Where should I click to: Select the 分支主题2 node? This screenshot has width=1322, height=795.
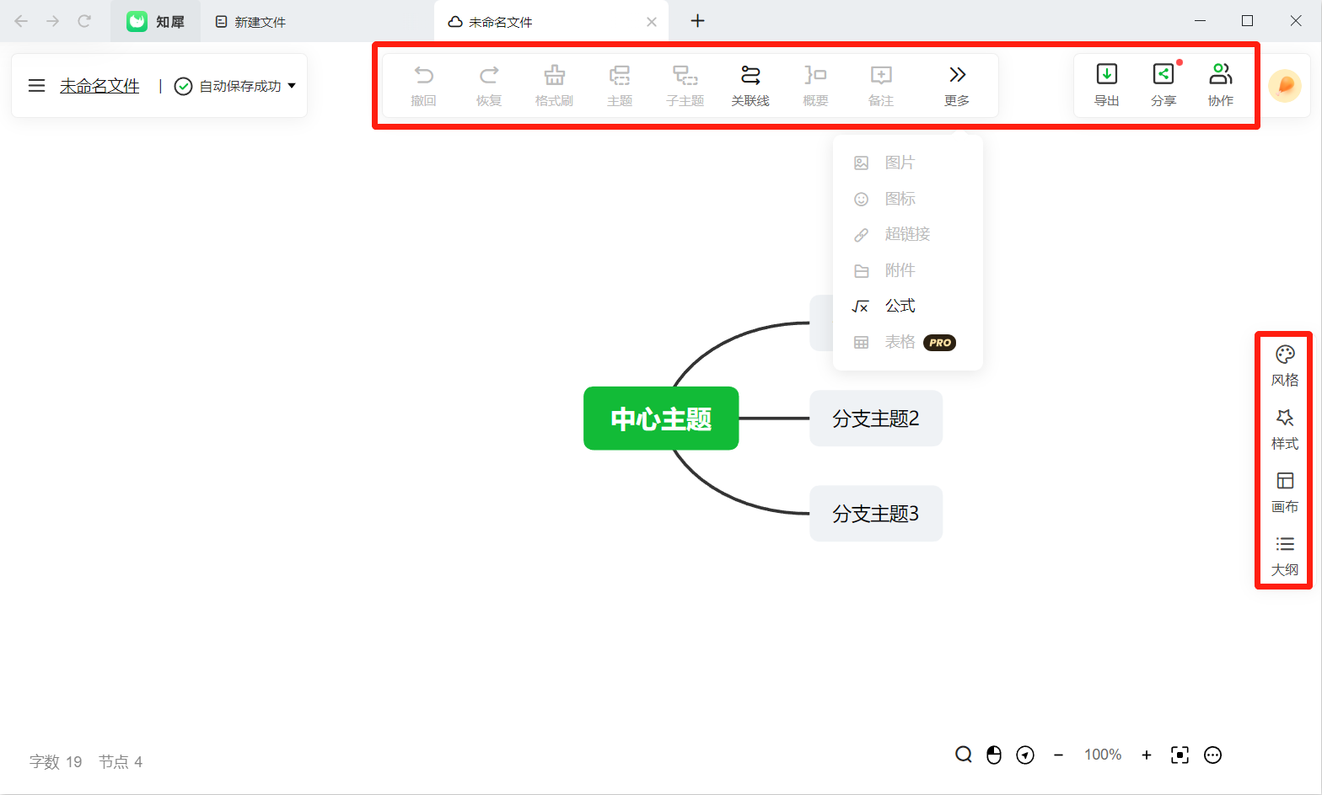876,419
